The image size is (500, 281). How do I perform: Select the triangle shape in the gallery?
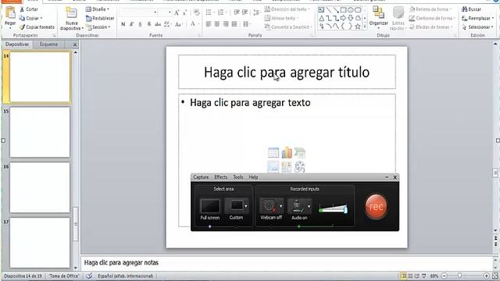(x=321, y=18)
